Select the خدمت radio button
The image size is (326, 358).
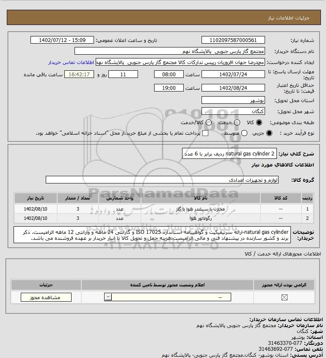pos(237,122)
